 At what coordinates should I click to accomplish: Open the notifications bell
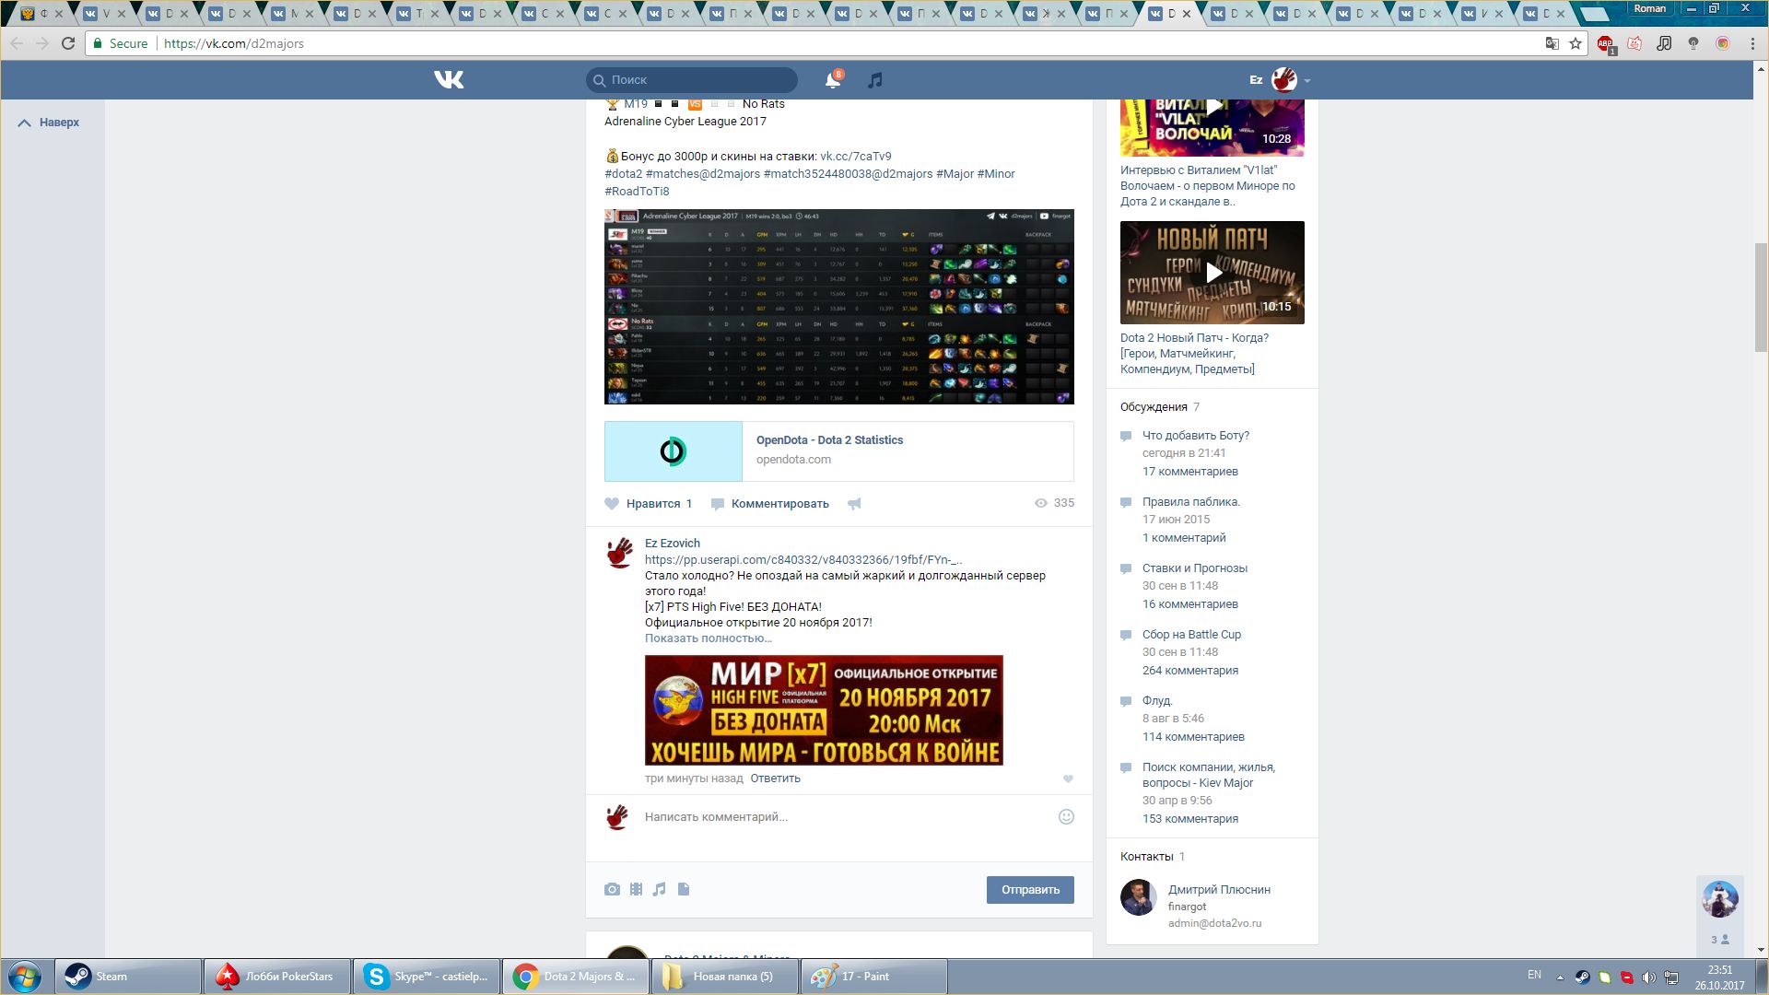[832, 80]
